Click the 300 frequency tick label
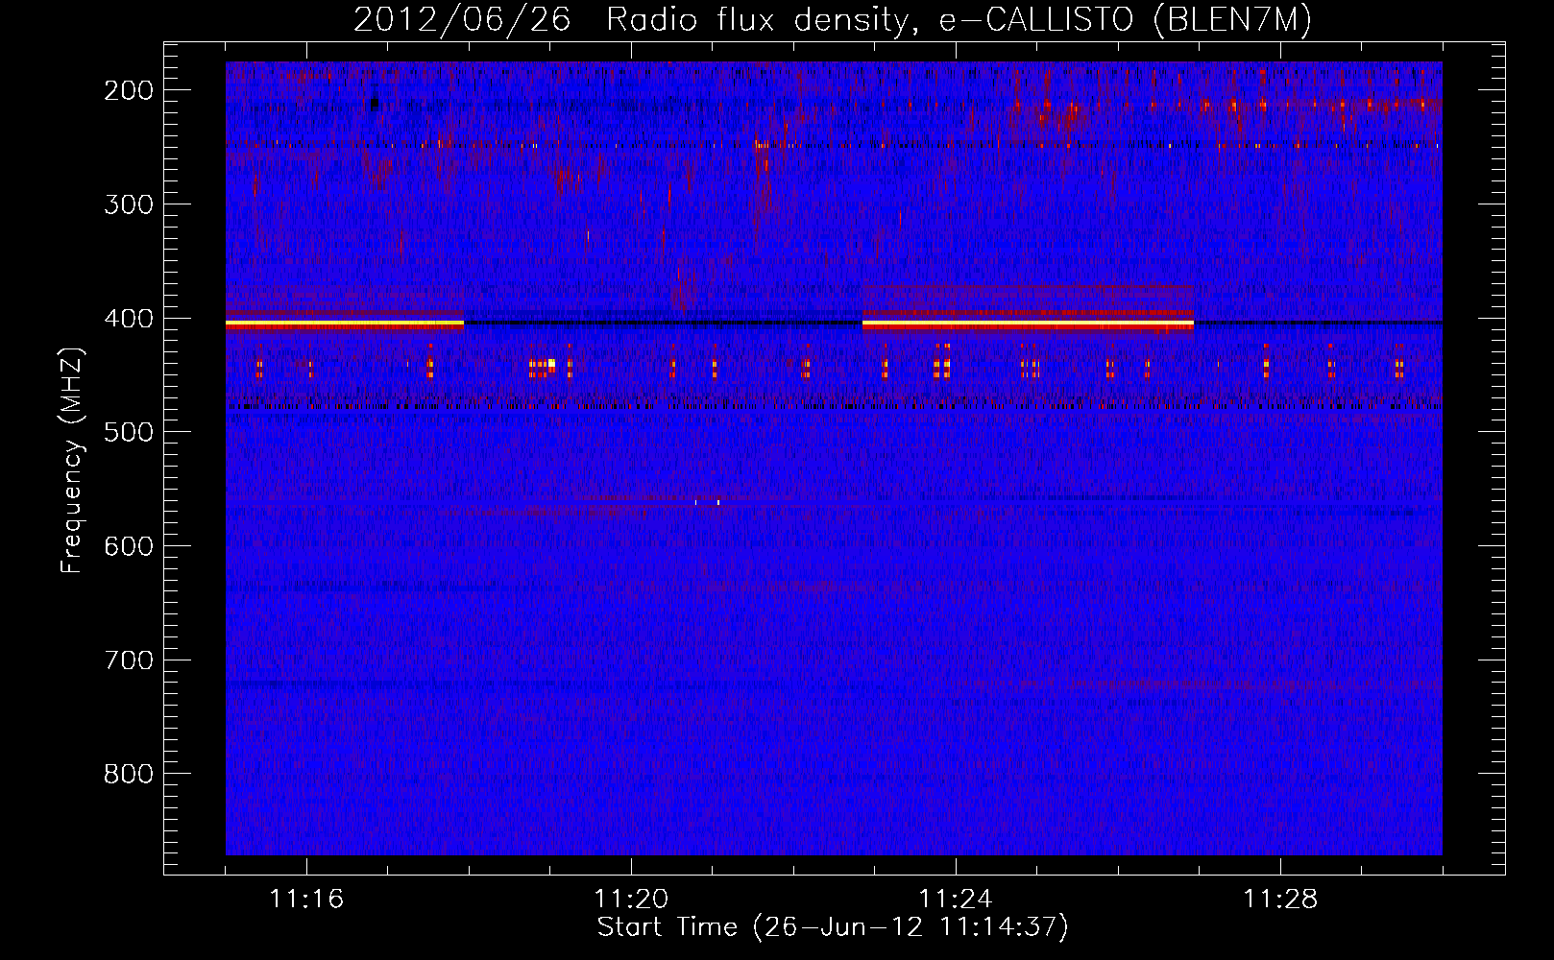This screenshot has width=1554, height=960. coord(129,204)
